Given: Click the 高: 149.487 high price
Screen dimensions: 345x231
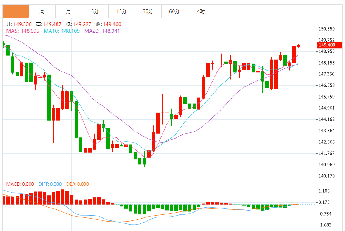Looking at the screenshot, I should point(49,24).
